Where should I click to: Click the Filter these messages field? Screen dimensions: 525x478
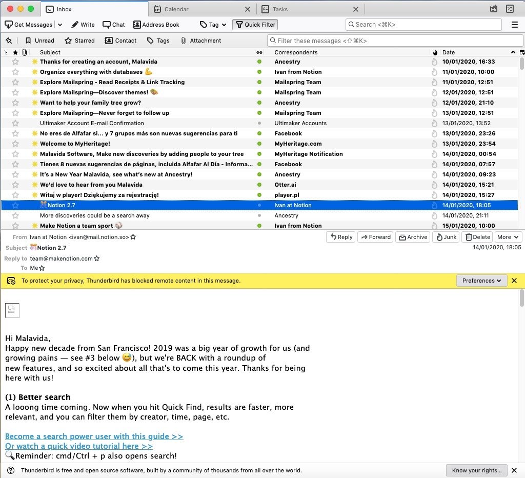pyautogui.click(x=395, y=41)
